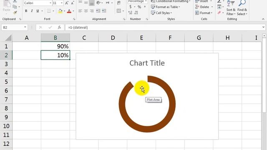Click the Copy icon in Clipboard
This screenshot has height=150, width=267.
click(15, 7)
